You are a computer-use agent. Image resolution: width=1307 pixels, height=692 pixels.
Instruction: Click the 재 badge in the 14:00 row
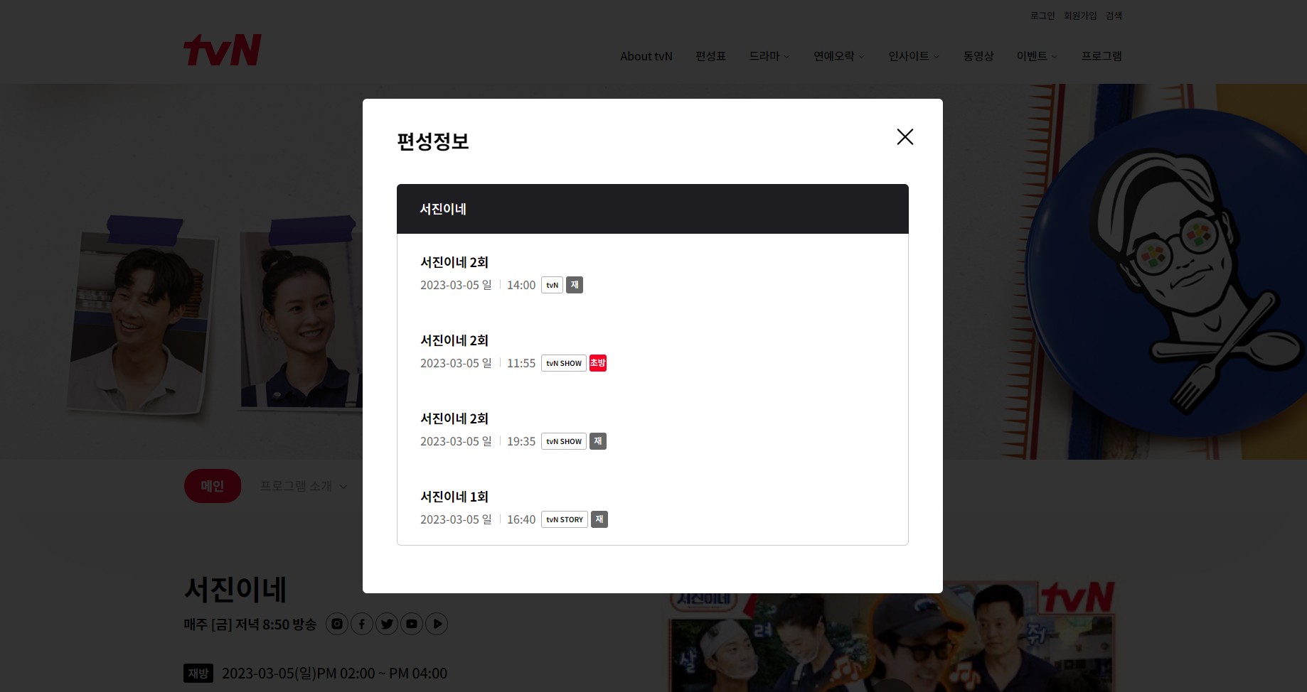pos(575,285)
